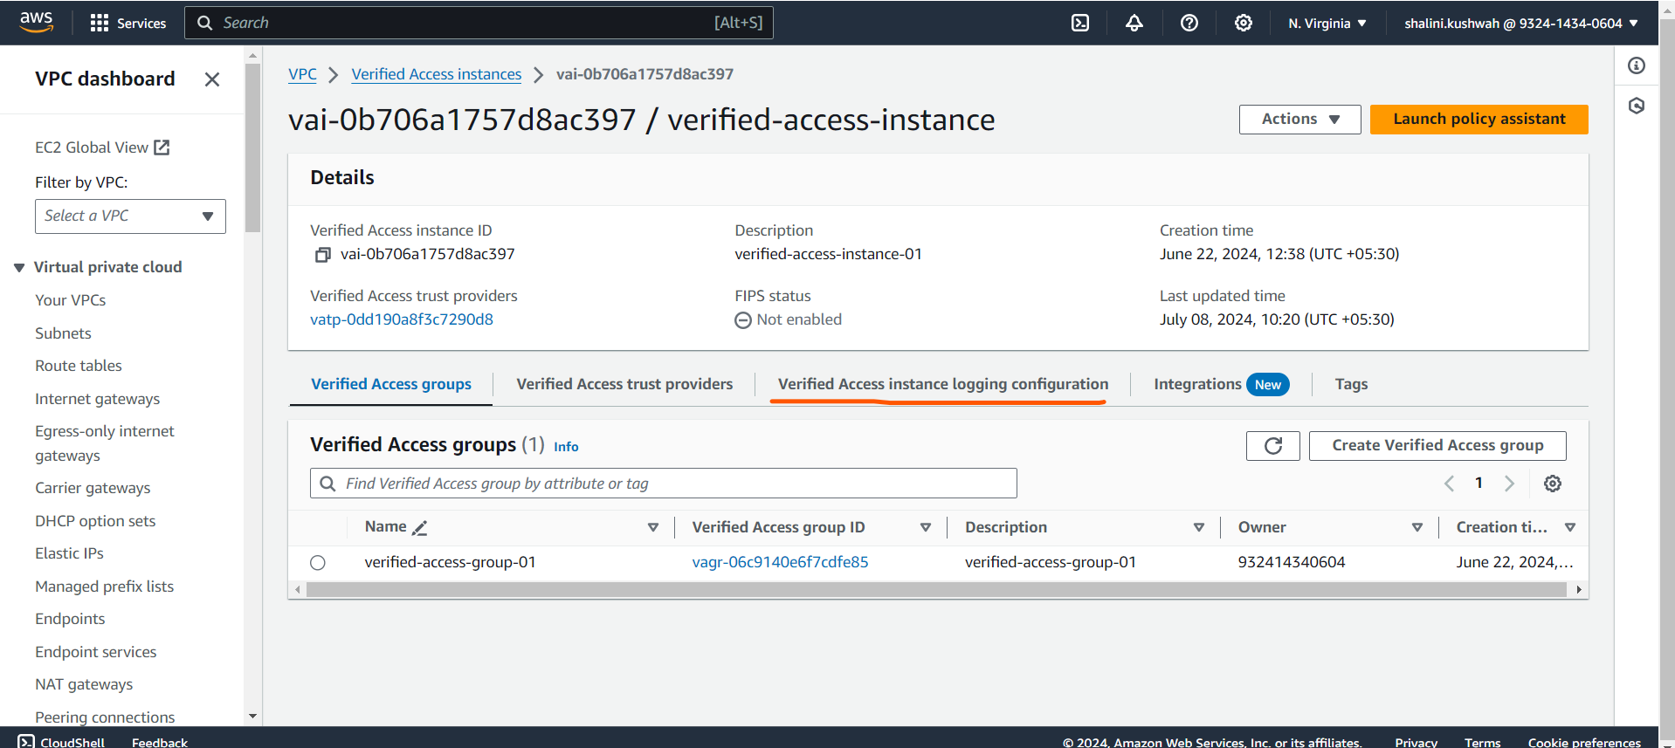
Task: Open Feedback in the footer
Action: pos(160,742)
